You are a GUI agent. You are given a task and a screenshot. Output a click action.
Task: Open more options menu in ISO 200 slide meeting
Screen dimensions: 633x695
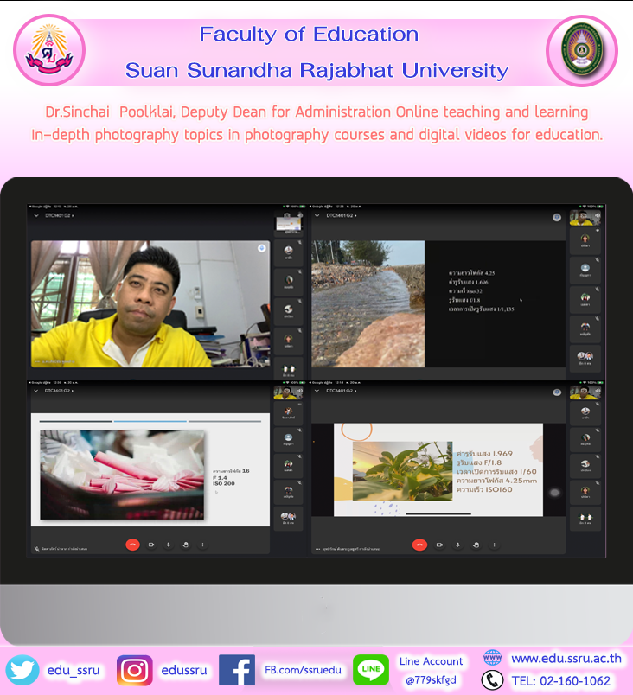202,545
